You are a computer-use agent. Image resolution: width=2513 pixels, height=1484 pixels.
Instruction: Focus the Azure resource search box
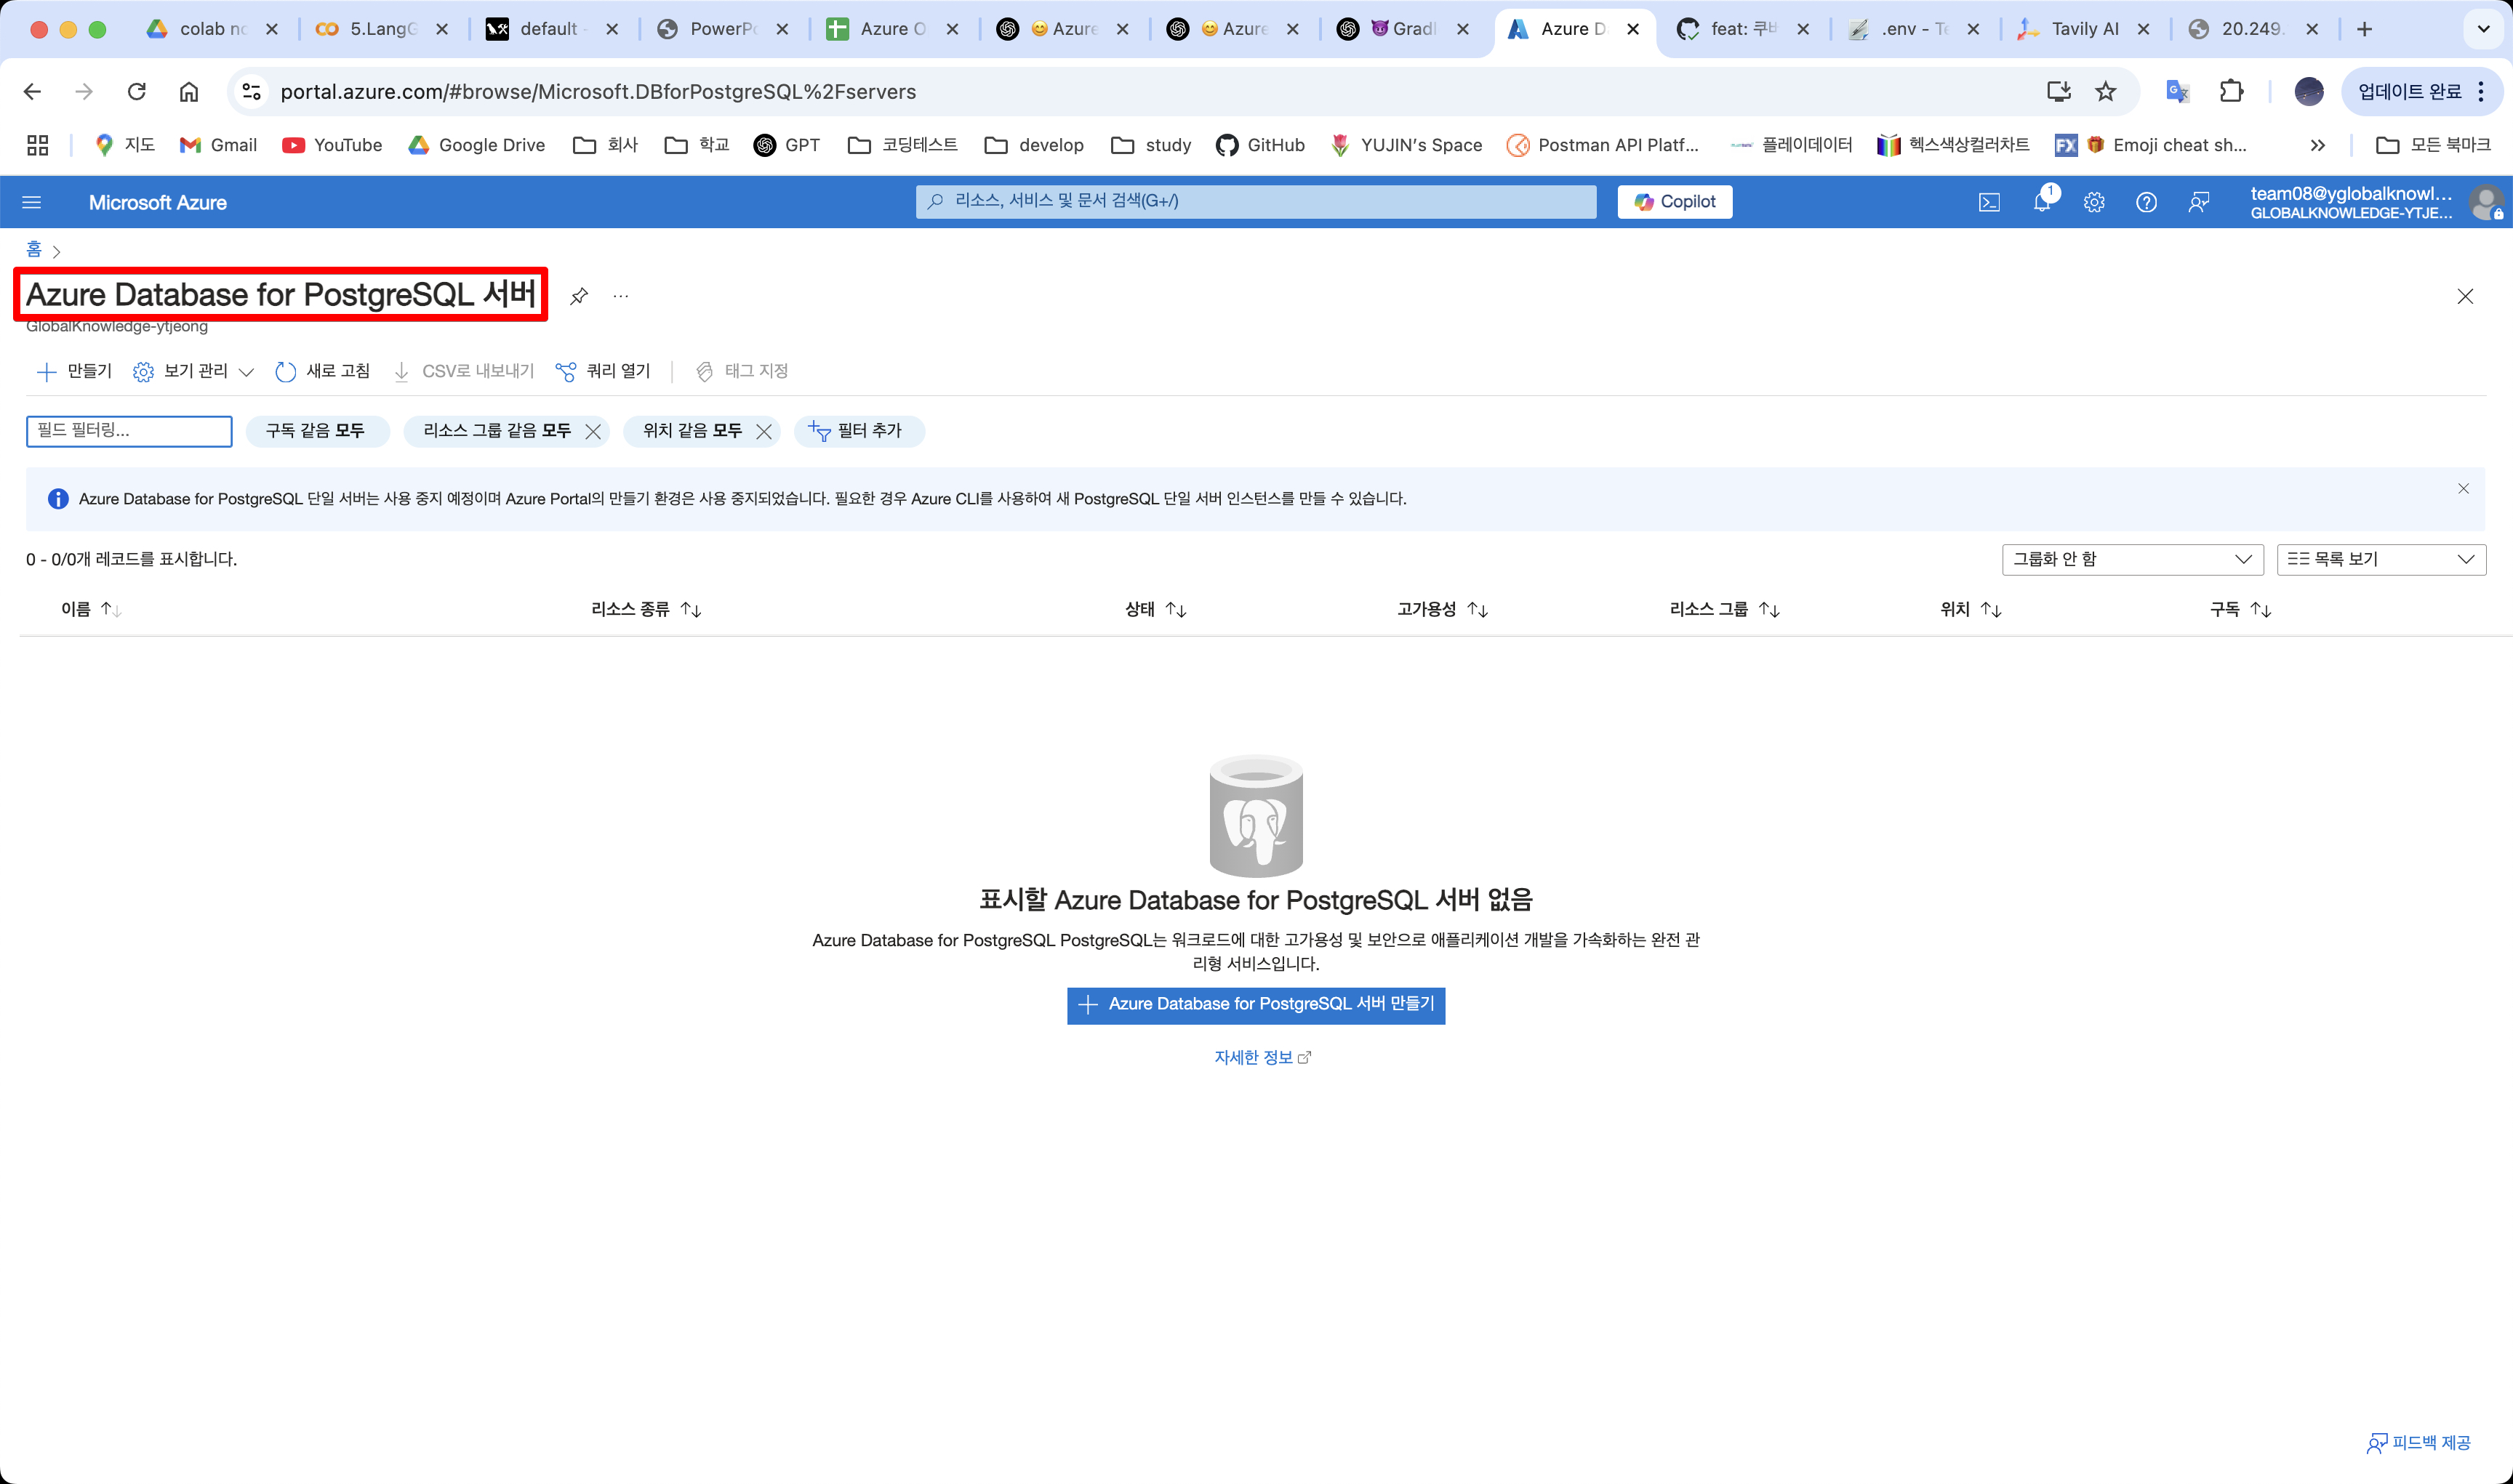coord(1256,201)
